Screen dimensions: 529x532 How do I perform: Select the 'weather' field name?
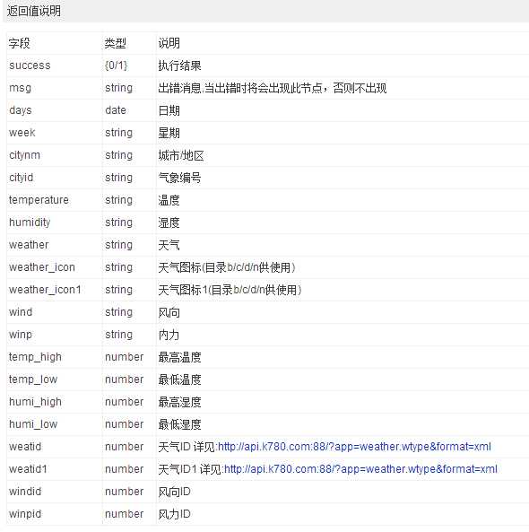29,245
